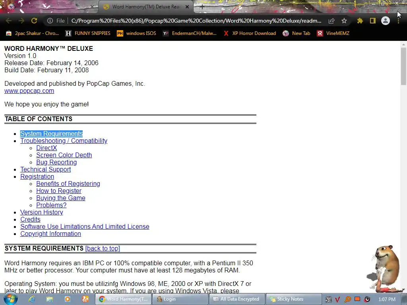Image resolution: width=407 pixels, height=305 pixels.
Task: Open the XP Horror Download bookmark
Action: click(x=250, y=33)
